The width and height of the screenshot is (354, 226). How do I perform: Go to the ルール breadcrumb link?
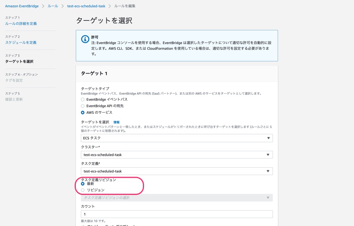click(x=53, y=6)
